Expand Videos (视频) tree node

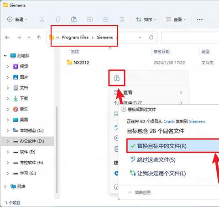pyautogui.click(x=8, y=66)
